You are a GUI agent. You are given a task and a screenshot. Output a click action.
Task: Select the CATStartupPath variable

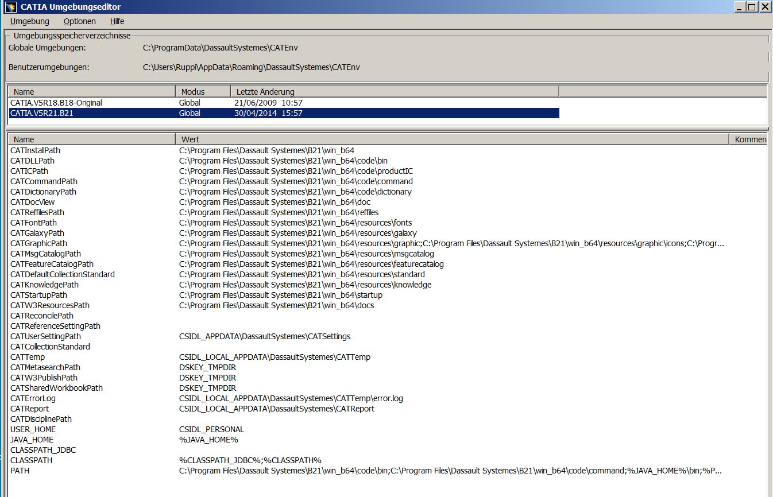pos(38,295)
